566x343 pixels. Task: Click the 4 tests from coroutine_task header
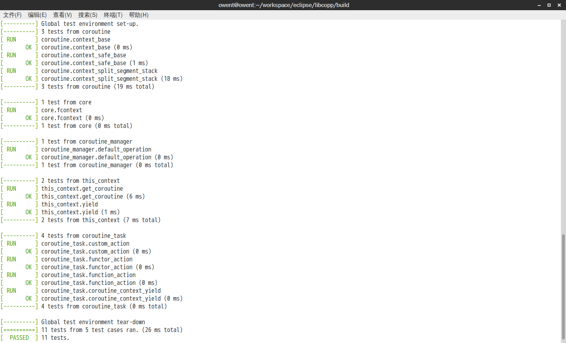tap(63, 235)
